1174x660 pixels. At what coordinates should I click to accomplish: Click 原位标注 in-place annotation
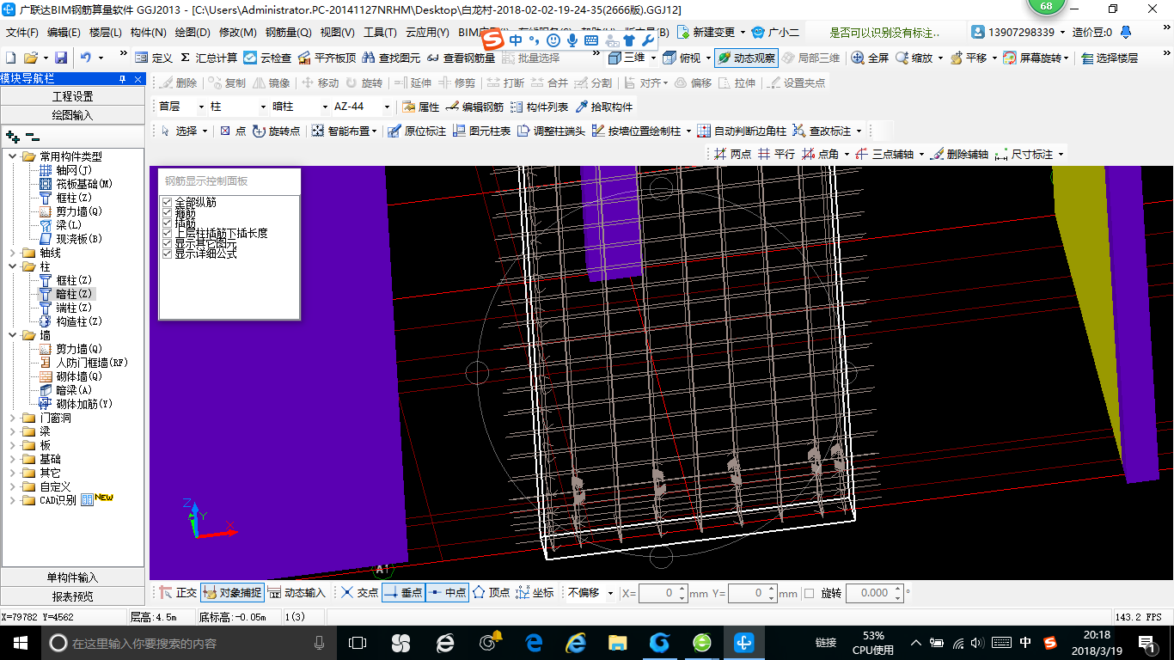417,131
